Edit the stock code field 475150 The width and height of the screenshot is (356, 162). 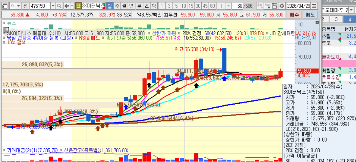click(x=40, y=6)
